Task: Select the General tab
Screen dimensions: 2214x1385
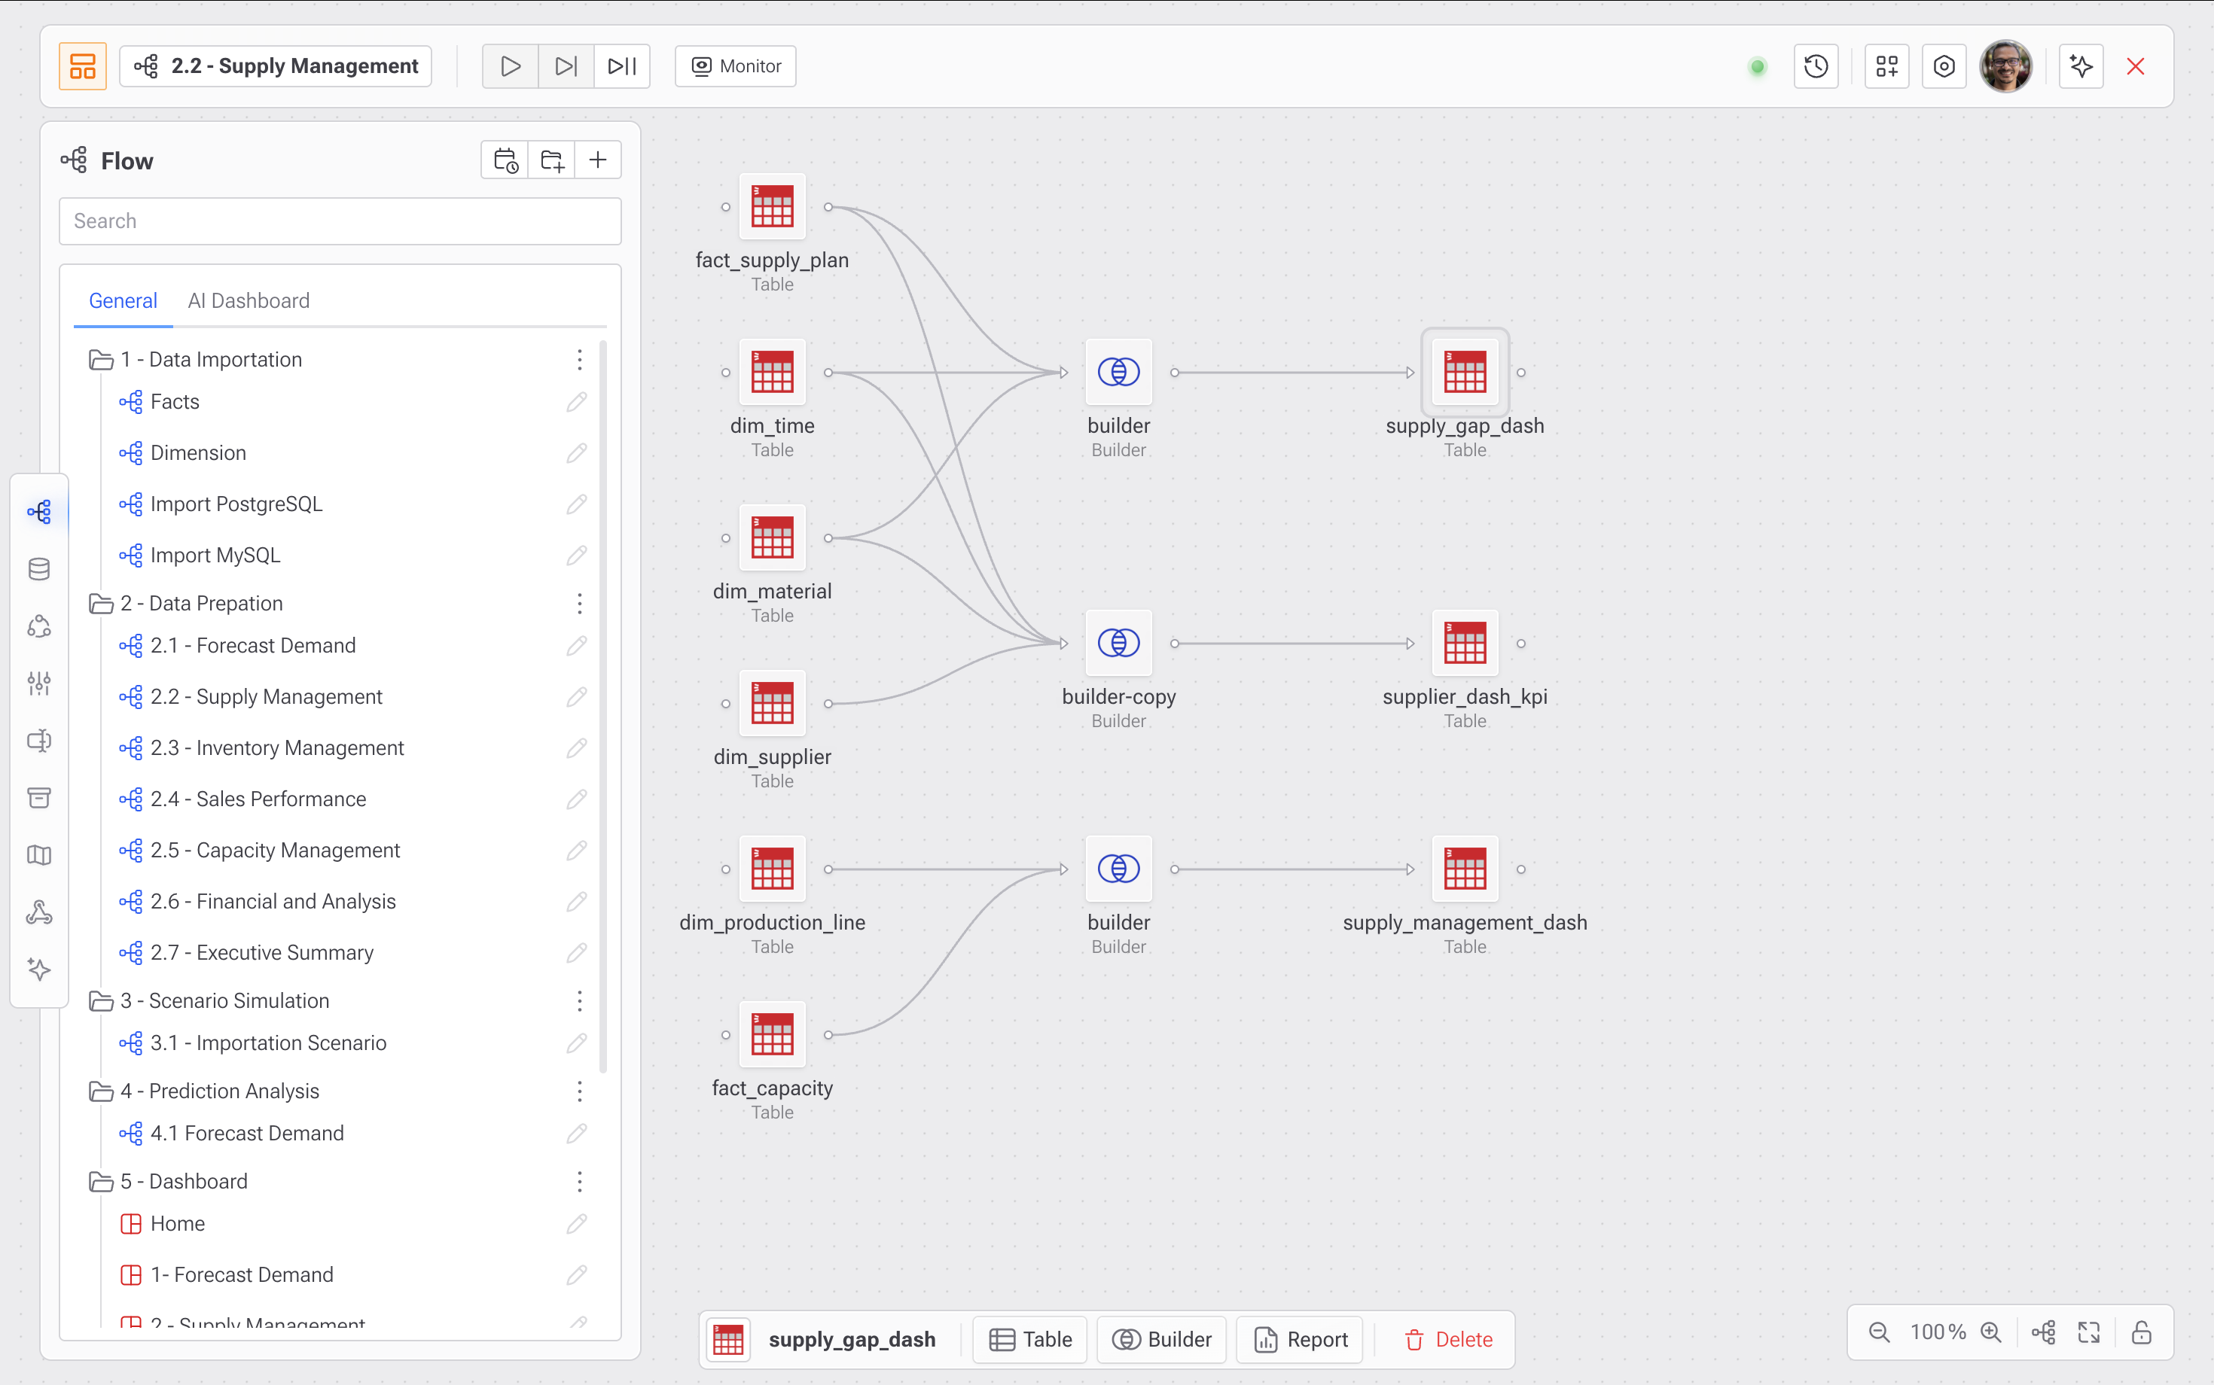Action: coord(123,300)
